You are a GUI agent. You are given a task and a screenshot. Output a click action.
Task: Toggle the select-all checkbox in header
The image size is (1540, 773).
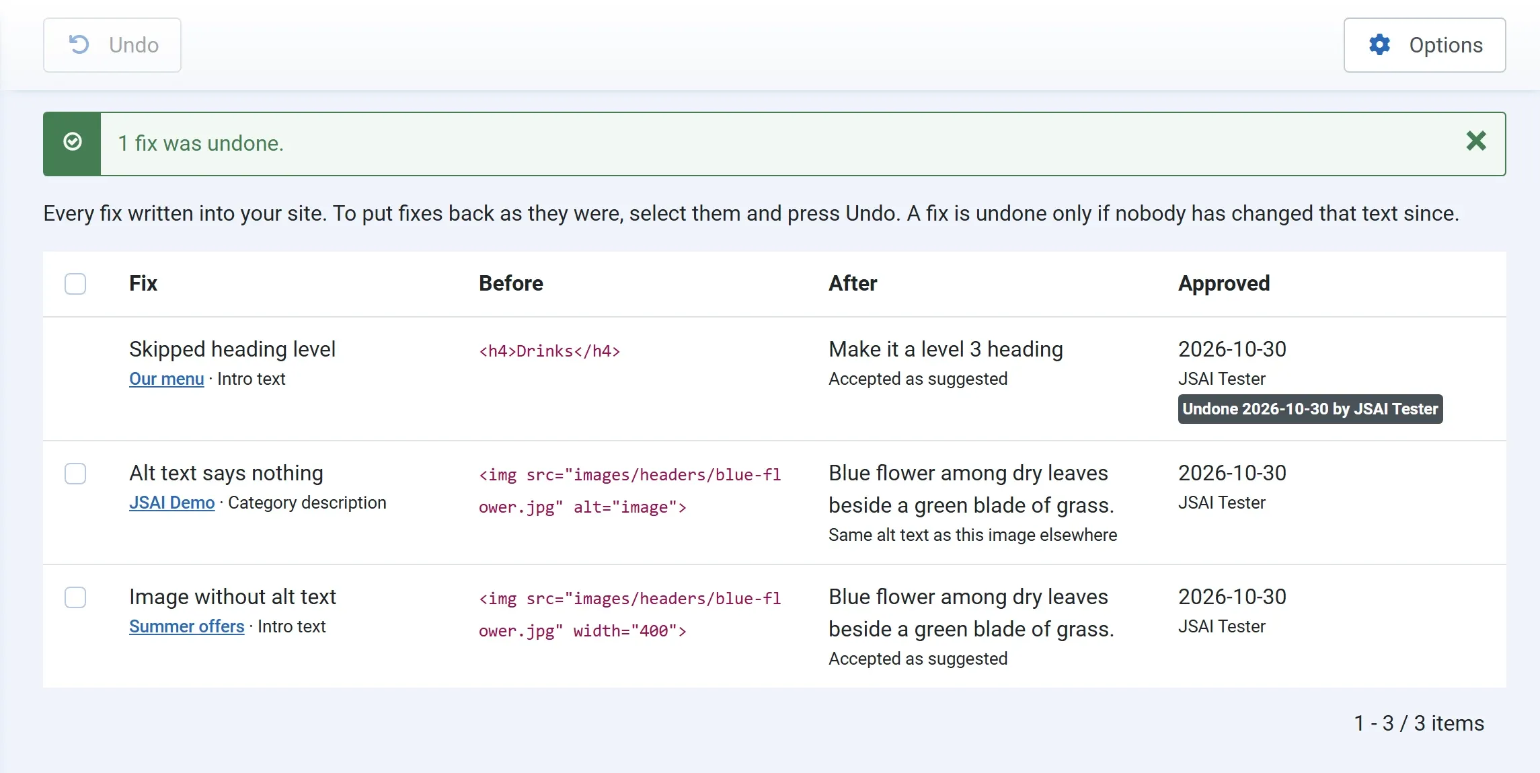pos(75,284)
